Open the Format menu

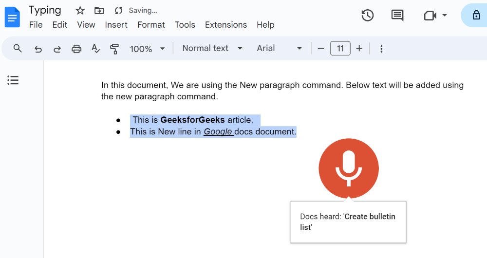pos(151,25)
